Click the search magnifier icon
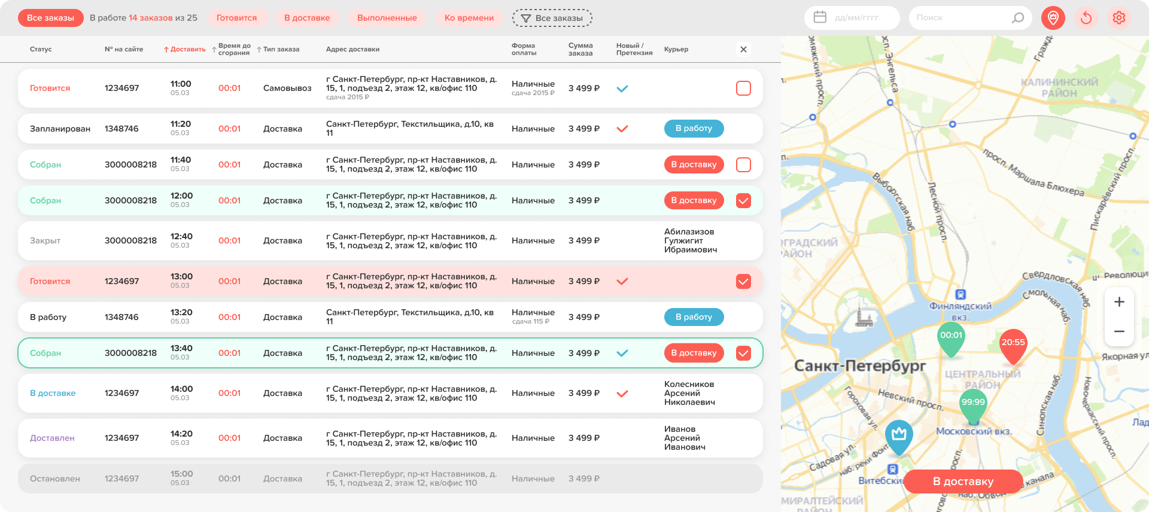This screenshot has width=1149, height=512. pyautogui.click(x=1018, y=18)
